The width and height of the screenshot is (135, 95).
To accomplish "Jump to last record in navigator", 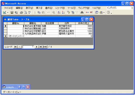I will click(41, 47).
